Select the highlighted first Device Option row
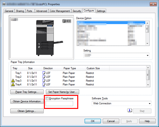The width and height of the screenshot is (159, 127). [111, 22]
